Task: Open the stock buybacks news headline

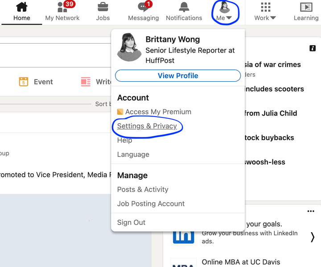Action: point(269,138)
